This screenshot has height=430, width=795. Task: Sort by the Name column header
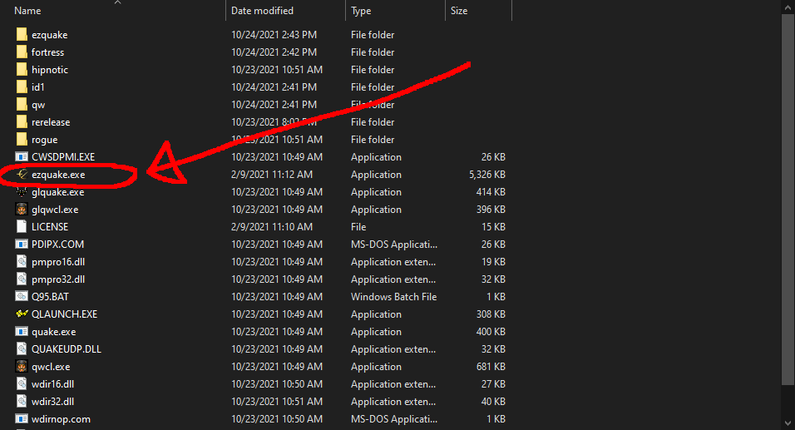tap(27, 11)
